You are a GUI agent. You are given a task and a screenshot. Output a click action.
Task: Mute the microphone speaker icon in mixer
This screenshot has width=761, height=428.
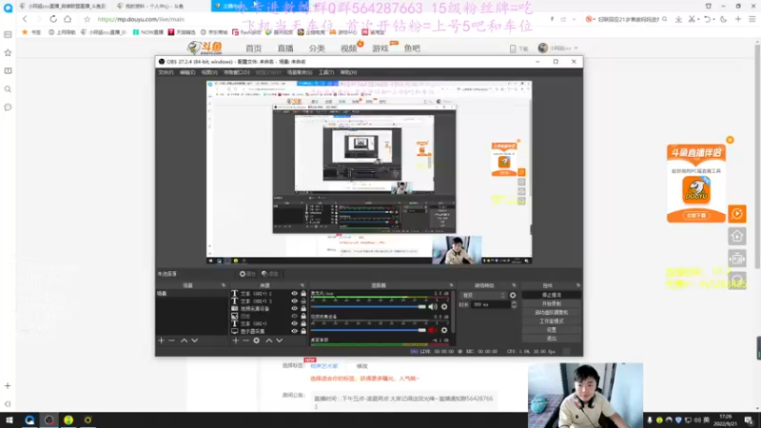(x=433, y=306)
